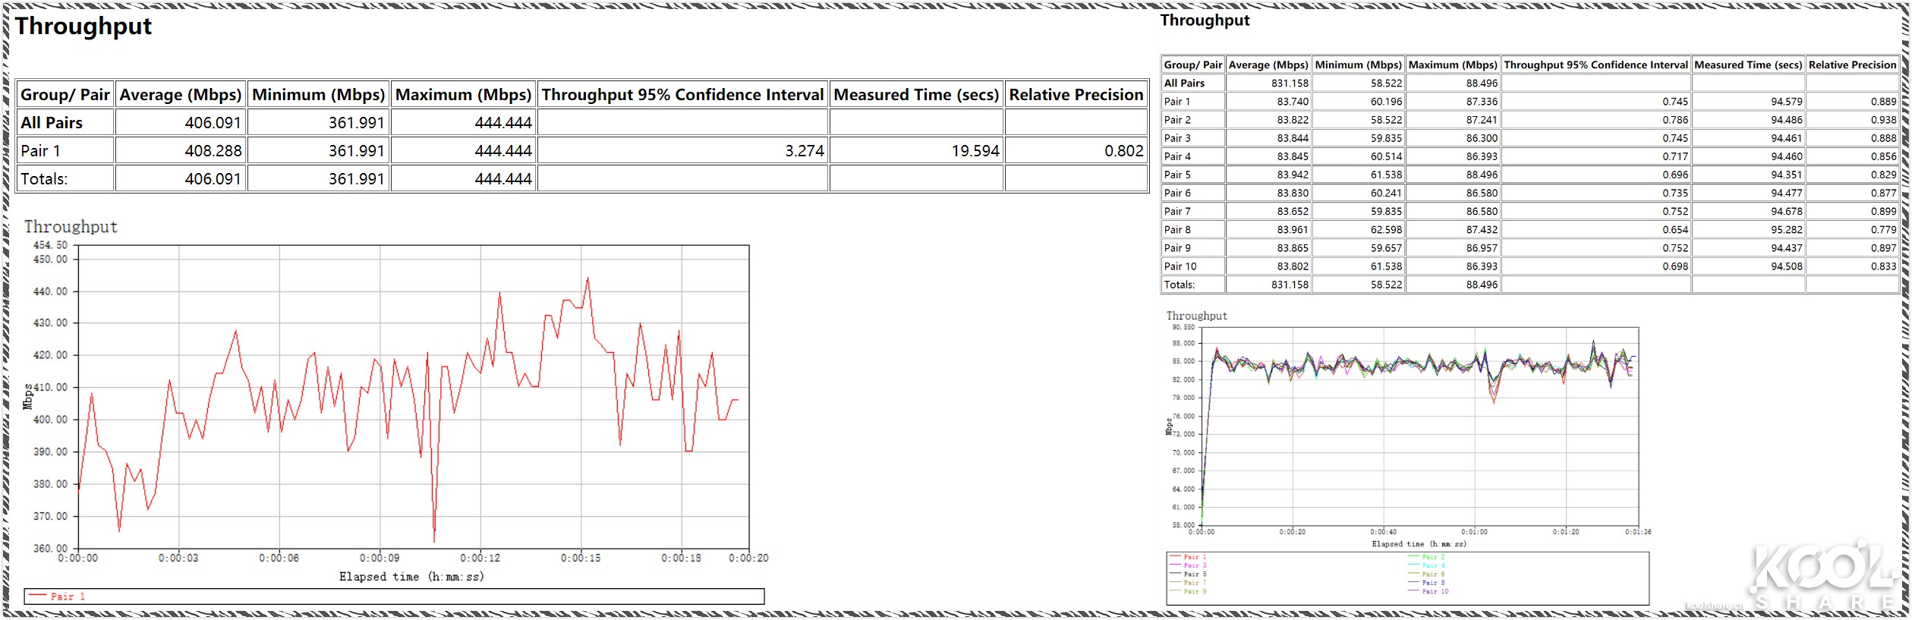This screenshot has width=1912, height=620.
Task: Select Pair 1 confidence interval value 3.274
Action: (x=804, y=151)
